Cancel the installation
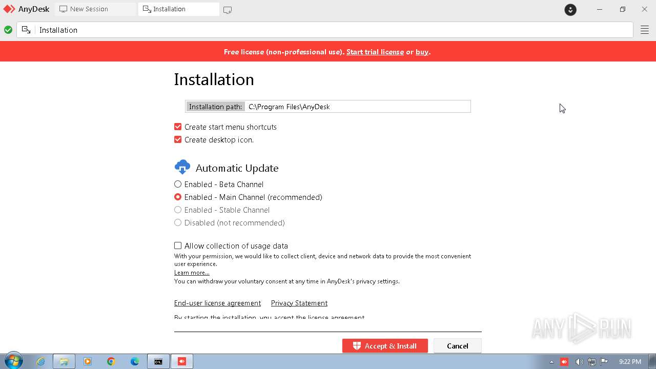This screenshot has height=369, width=656. (458, 346)
